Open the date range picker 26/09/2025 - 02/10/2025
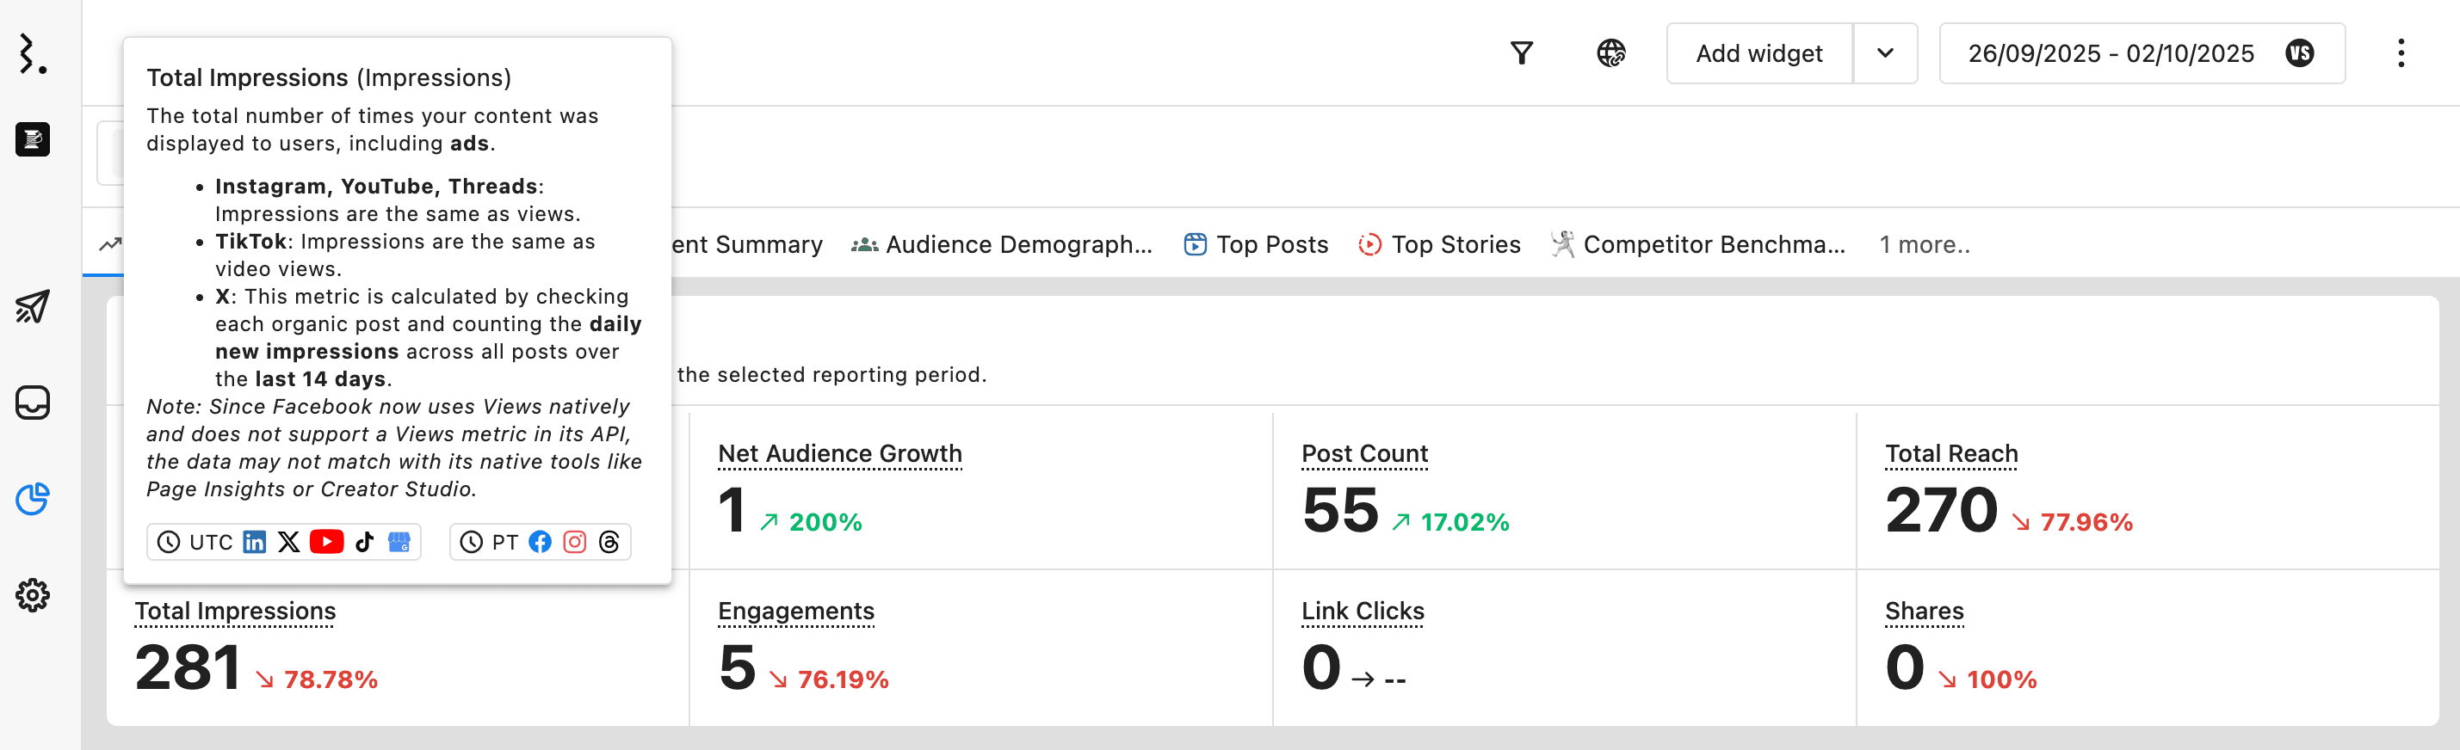This screenshot has width=2460, height=750. click(2111, 53)
